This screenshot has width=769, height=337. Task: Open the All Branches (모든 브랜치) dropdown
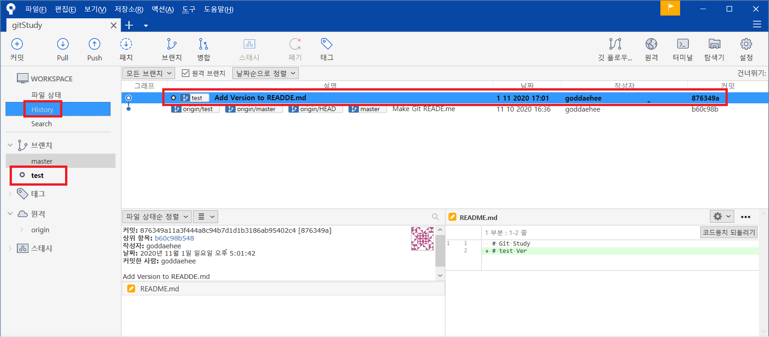[x=148, y=73]
